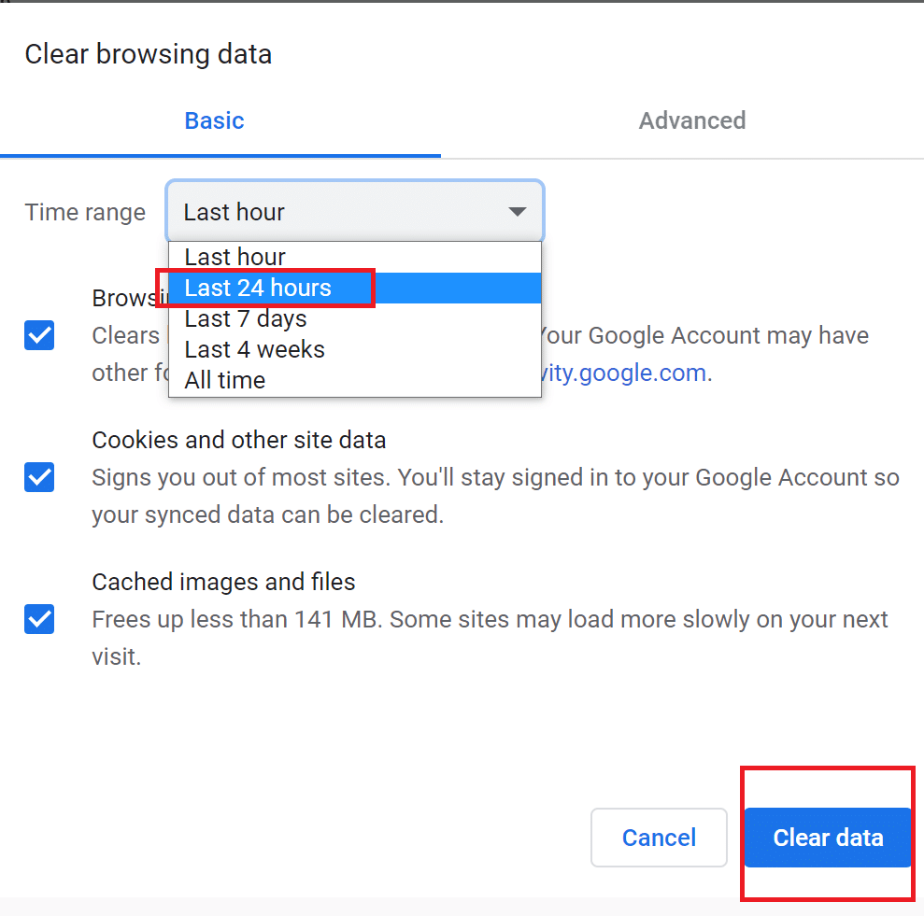Image resolution: width=924 pixels, height=916 pixels.
Task: Click the Time range label text
Action: (85, 213)
